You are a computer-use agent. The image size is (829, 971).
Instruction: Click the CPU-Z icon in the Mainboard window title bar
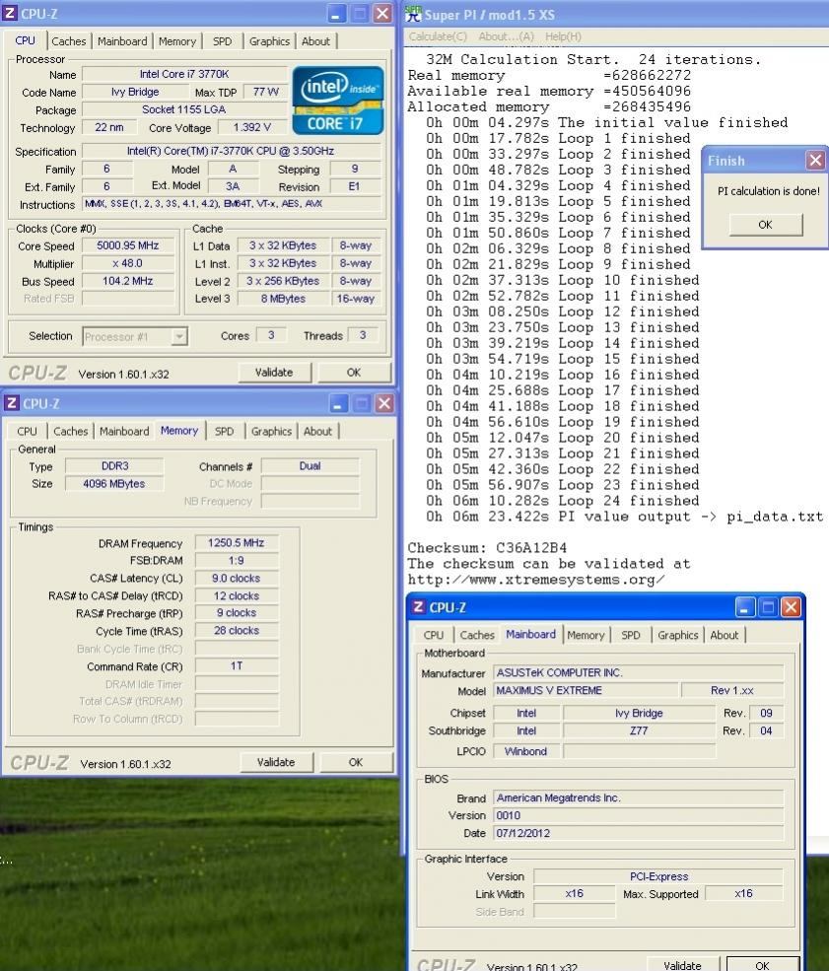point(419,607)
